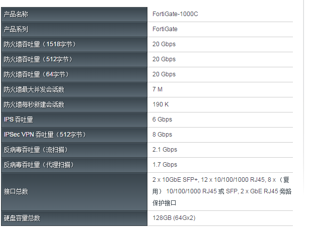This screenshot has width=309, height=231.
Task: Click the 防火墙每秒新建会话数 label
Action: tap(34, 104)
